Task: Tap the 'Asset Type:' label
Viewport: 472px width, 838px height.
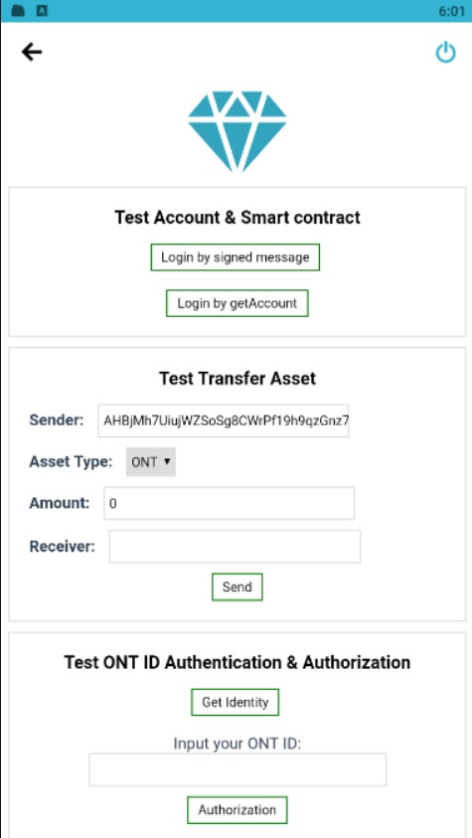Action: (71, 461)
